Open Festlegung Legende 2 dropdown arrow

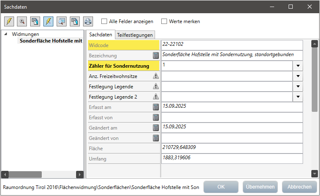[x=298, y=97]
